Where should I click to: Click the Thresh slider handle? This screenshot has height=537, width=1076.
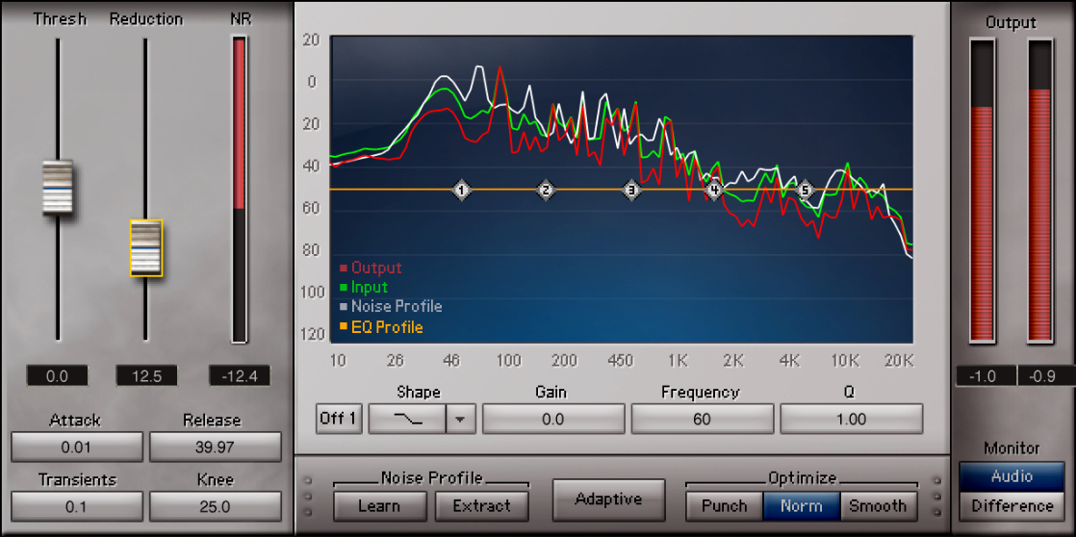coord(58,188)
